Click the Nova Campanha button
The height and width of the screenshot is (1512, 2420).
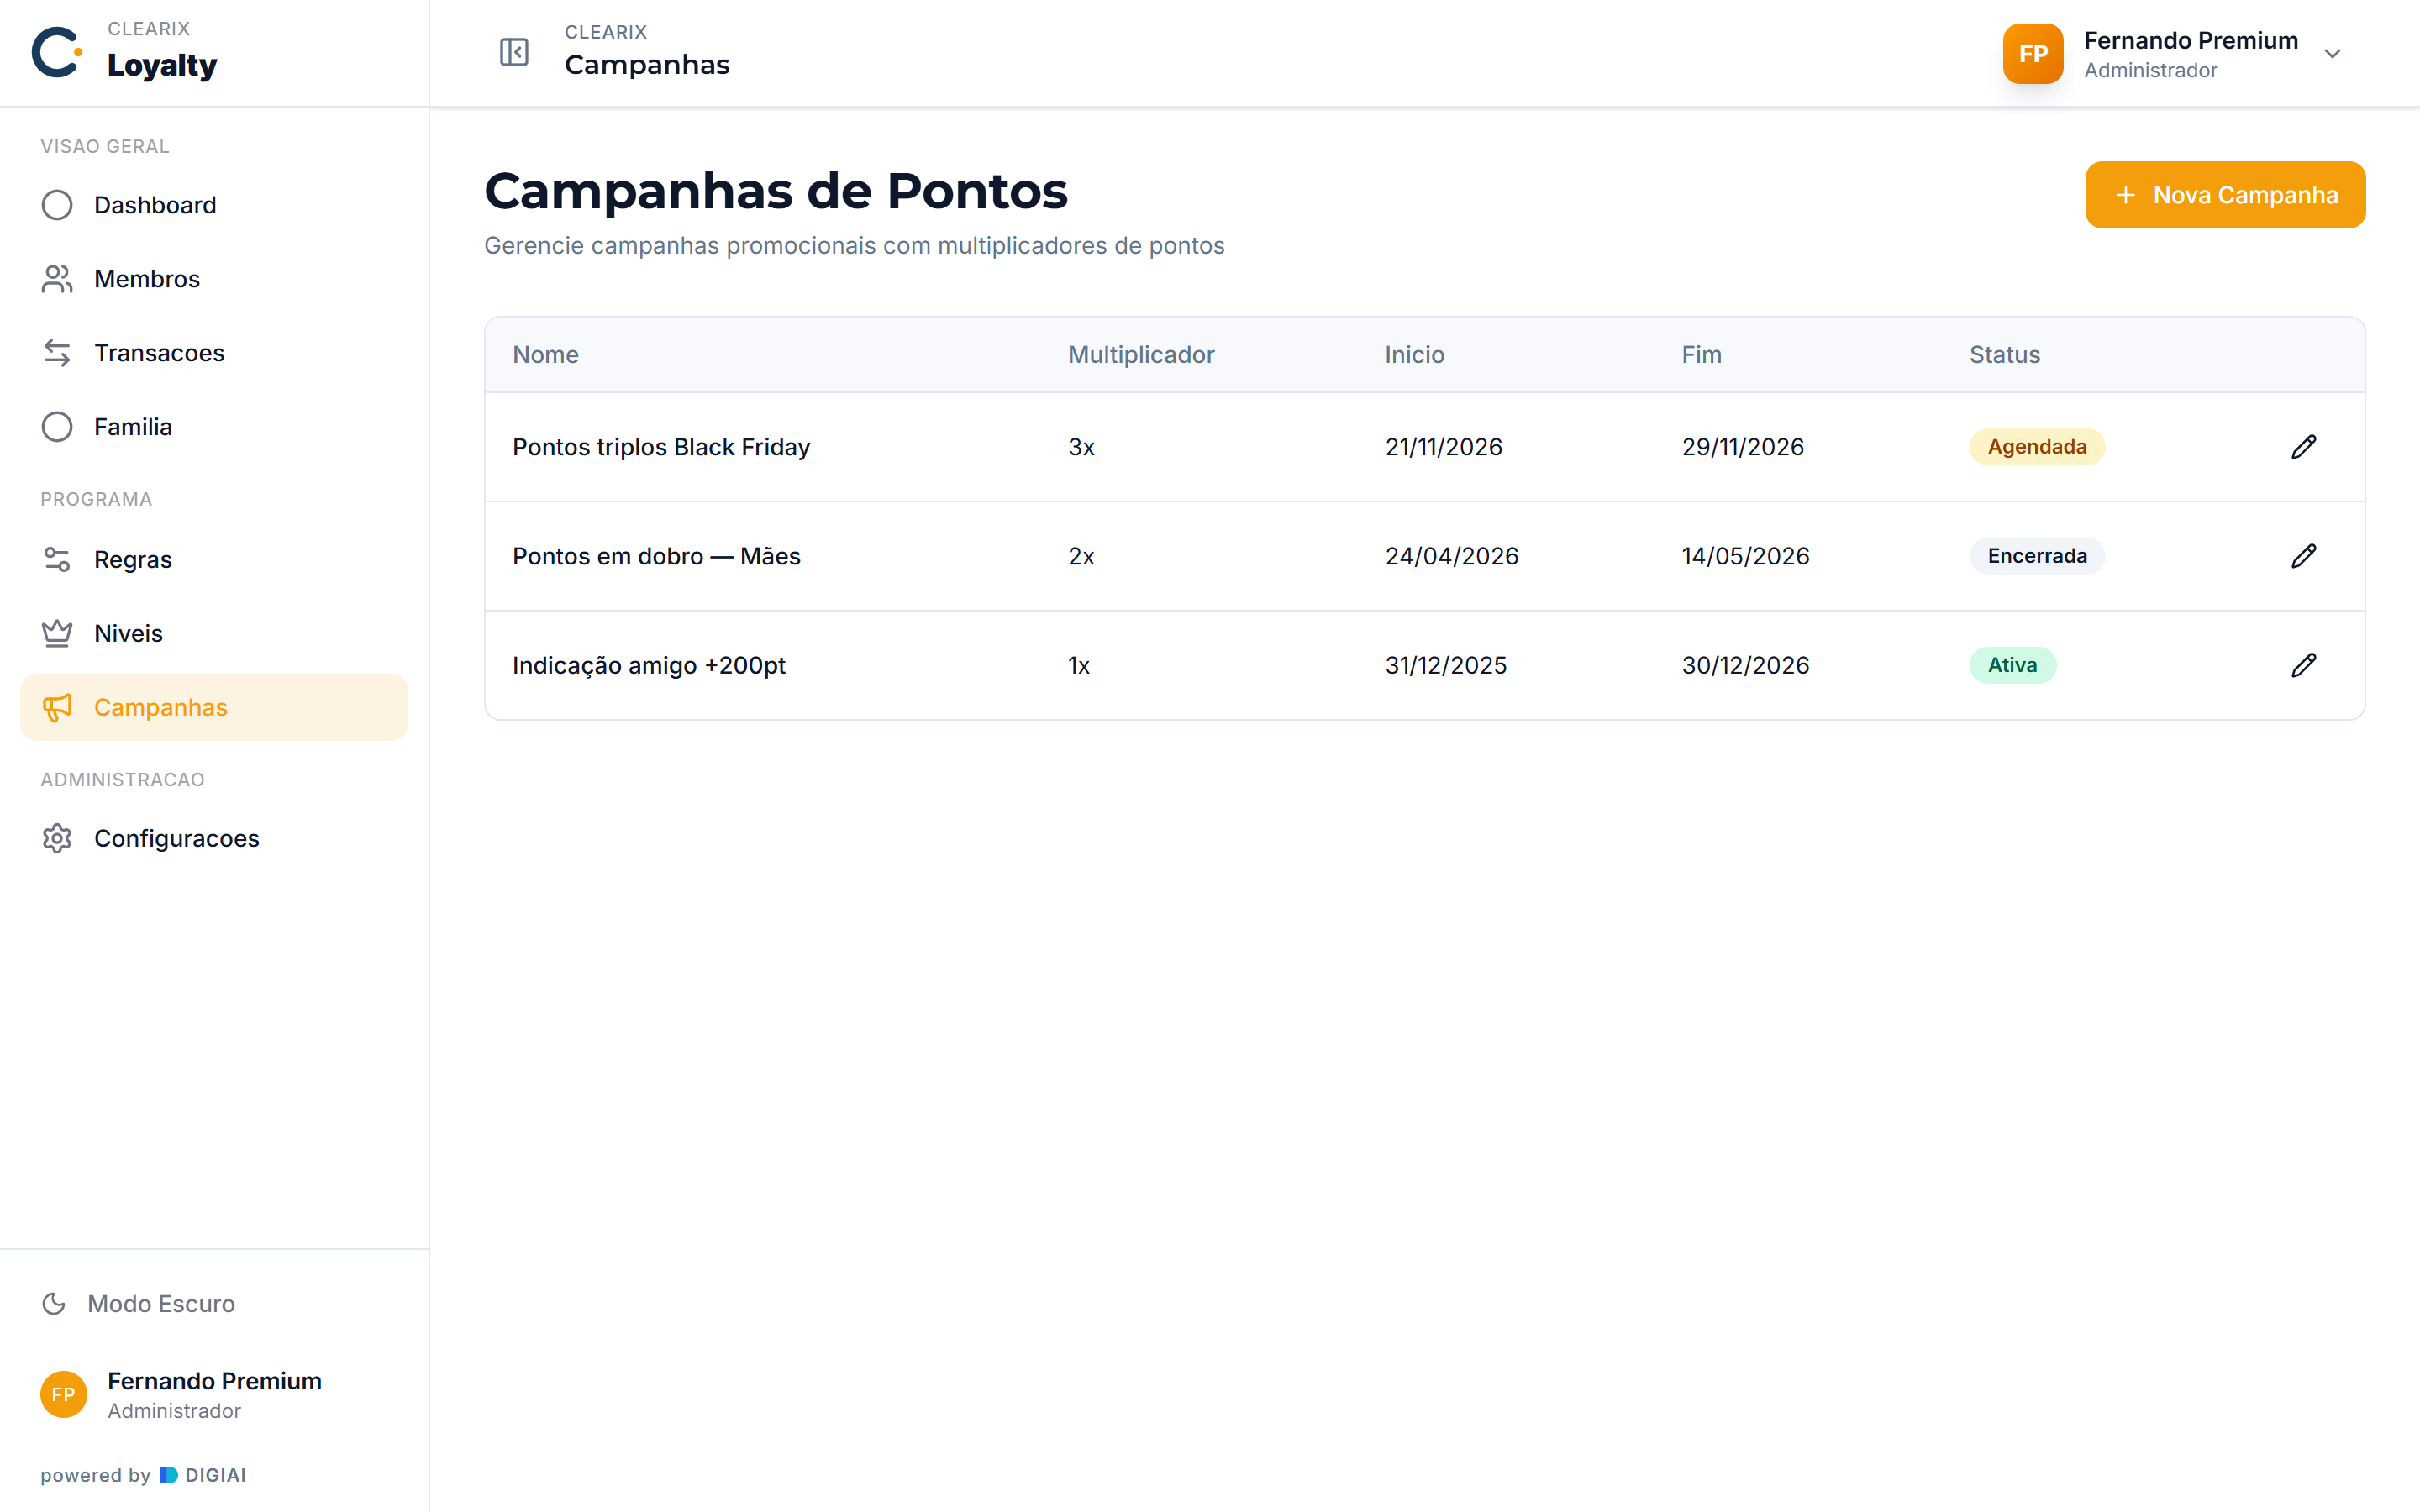pos(2225,195)
